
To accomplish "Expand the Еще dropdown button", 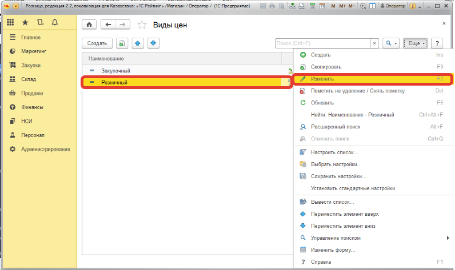I will point(415,43).
